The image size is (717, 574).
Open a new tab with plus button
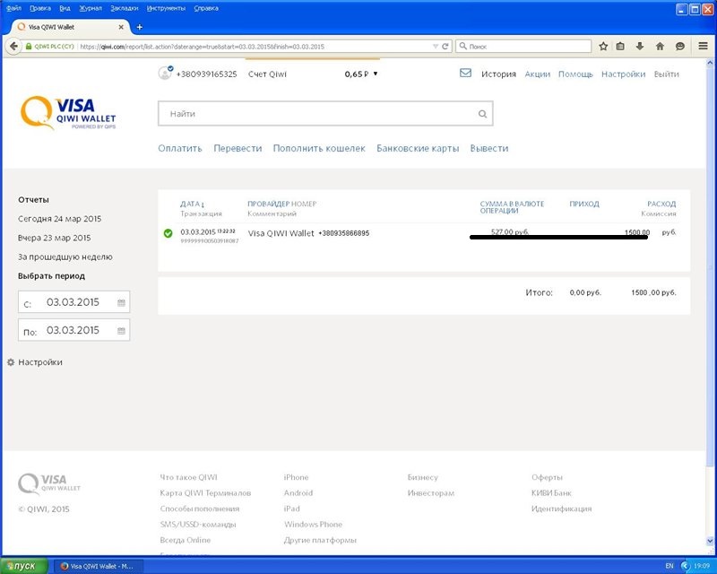click(x=140, y=27)
